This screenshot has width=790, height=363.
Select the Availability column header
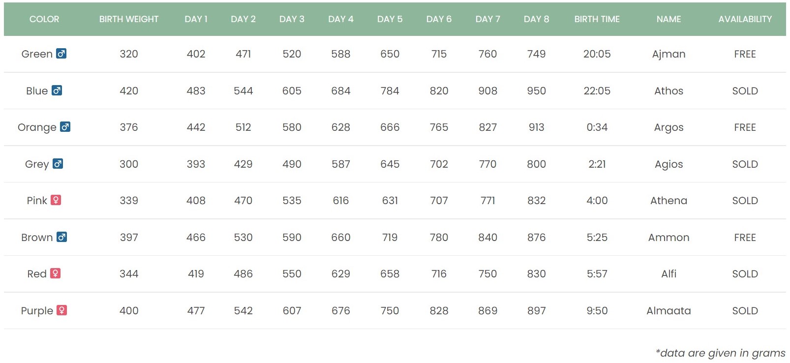click(x=745, y=19)
